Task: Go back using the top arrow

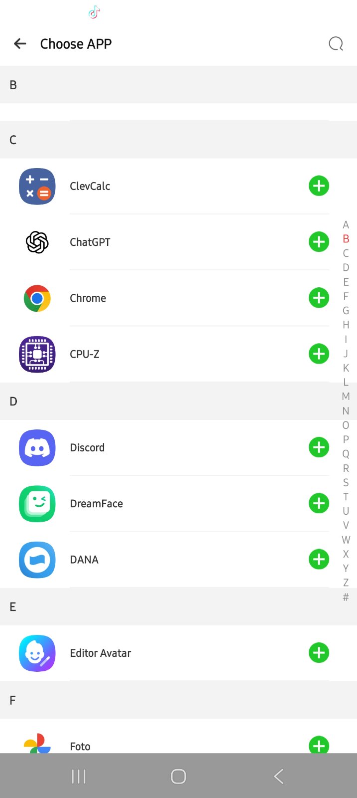Action: 20,44
